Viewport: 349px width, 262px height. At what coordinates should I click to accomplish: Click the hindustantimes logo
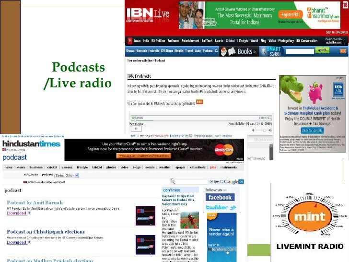tap(31, 143)
